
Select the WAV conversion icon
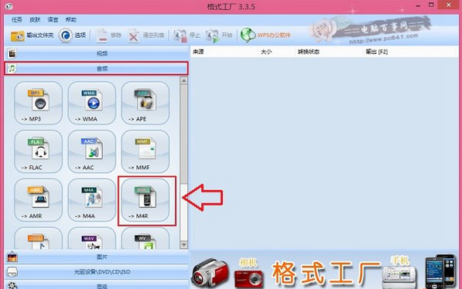[x=92, y=238]
